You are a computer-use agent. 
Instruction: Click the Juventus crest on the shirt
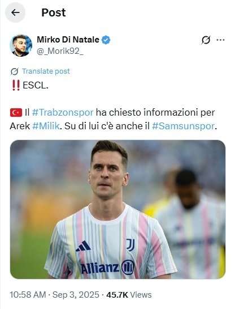coord(130,245)
